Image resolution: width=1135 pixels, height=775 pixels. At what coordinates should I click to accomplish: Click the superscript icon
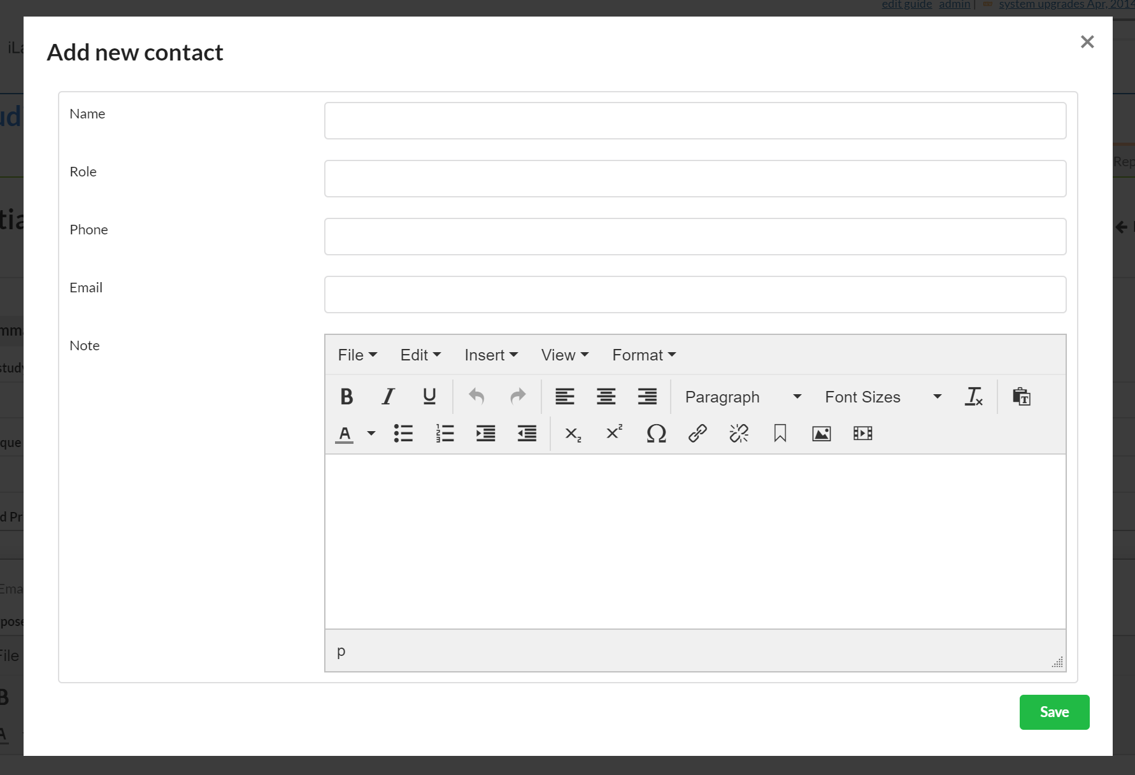[614, 434]
